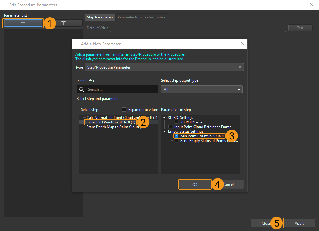Select the Step Parameters tab
This screenshot has width=319, height=231.
click(100, 17)
